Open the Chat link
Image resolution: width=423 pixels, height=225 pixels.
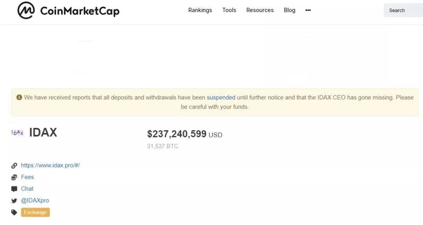tap(27, 189)
